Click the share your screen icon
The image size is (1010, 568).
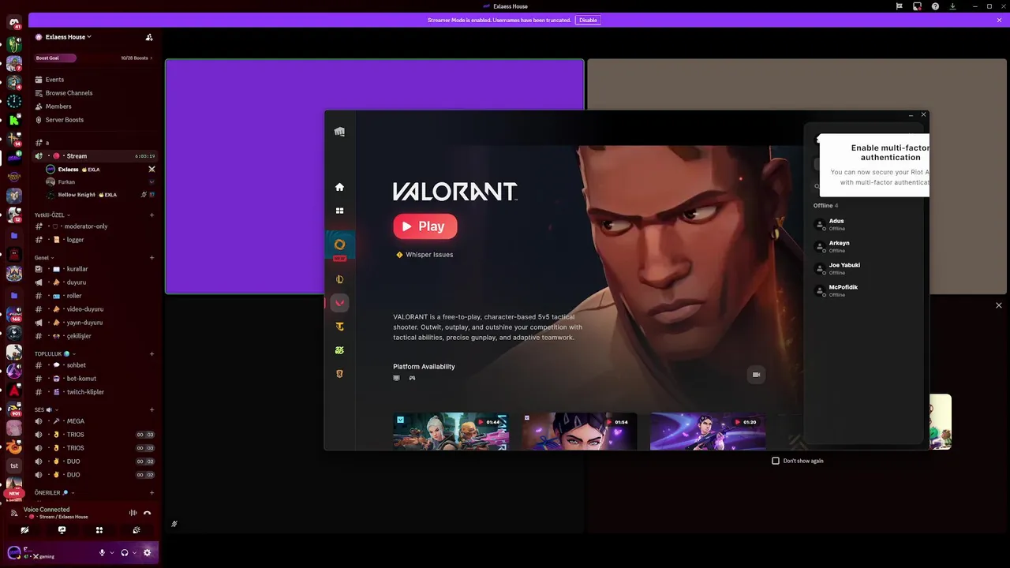pyautogui.click(x=62, y=530)
